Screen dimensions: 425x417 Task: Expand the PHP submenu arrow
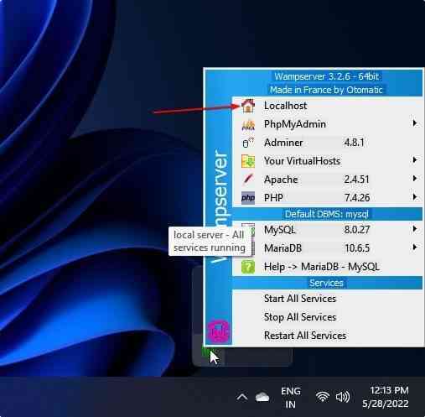click(415, 197)
